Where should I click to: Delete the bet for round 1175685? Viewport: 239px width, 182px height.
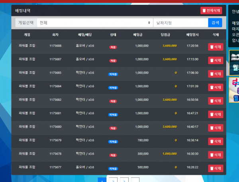(215, 74)
